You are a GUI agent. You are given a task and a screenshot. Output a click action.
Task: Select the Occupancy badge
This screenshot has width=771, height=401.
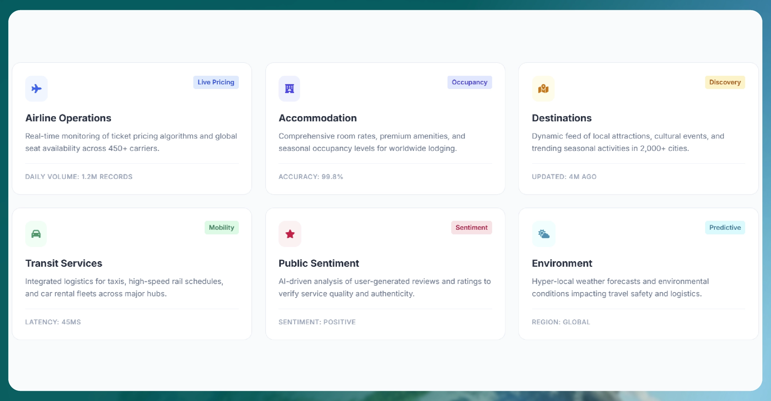pyautogui.click(x=469, y=82)
